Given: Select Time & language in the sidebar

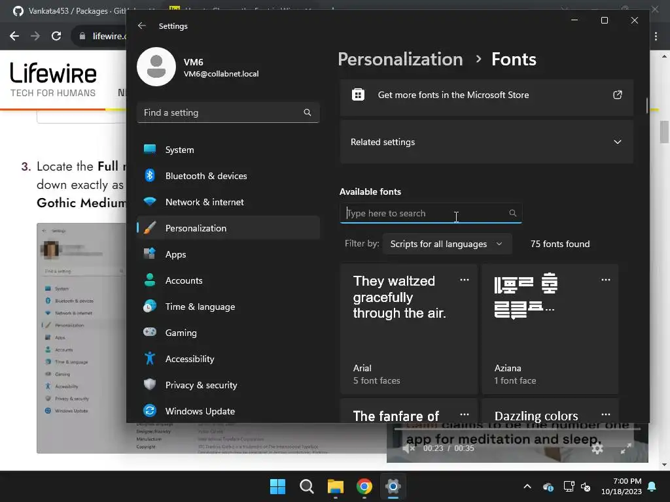Looking at the screenshot, I should 228,307.
